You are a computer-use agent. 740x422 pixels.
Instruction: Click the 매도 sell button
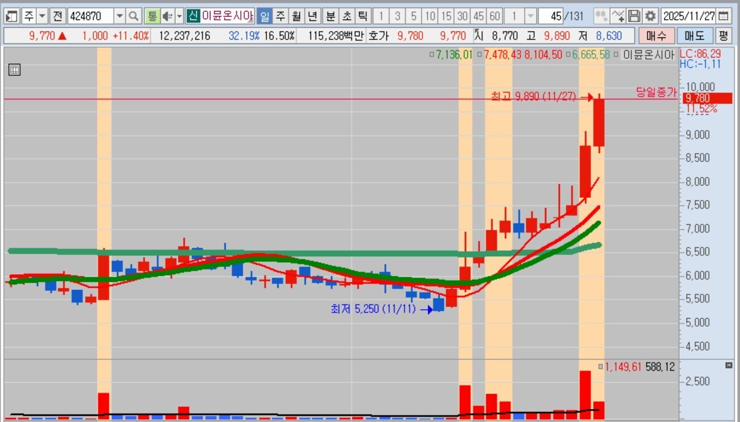(x=695, y=36)
